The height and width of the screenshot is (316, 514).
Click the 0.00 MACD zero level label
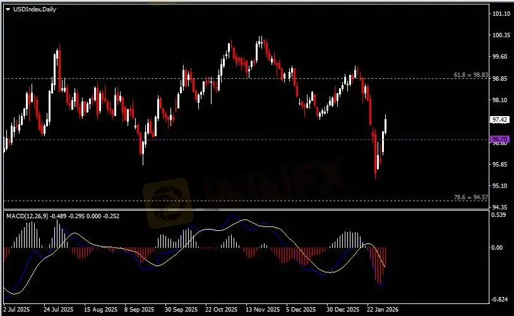[498, 247]
